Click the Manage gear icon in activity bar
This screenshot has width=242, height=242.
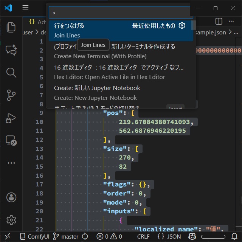[11, 220]
